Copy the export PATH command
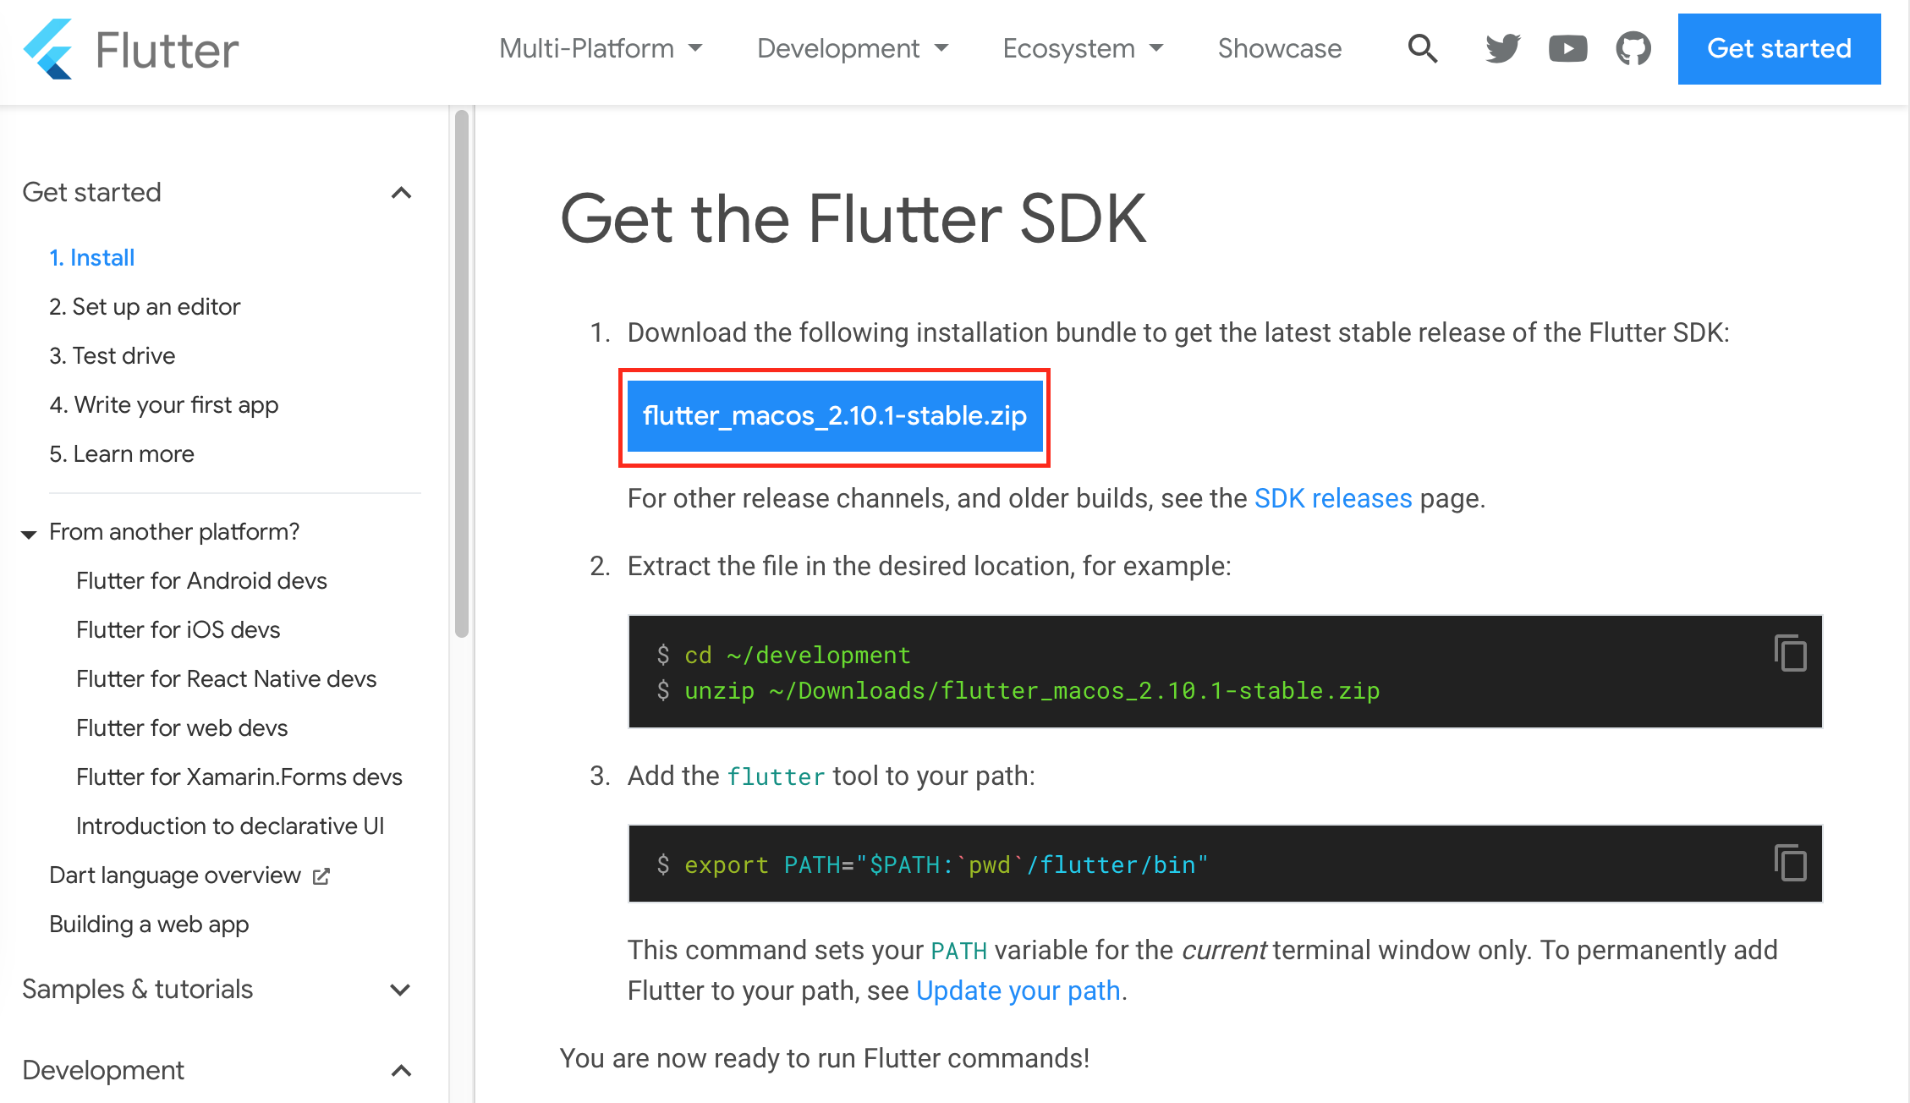Image resolution: width=1910 pixels, height=1103 pixels. point(1790,863)
